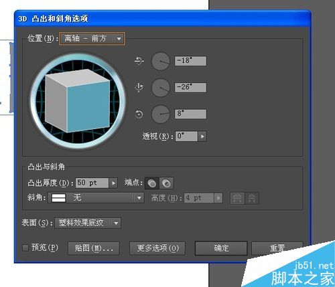Select the bevel extent in icon
This screenshot has height=287, width=335.
(x=252, y=198)
